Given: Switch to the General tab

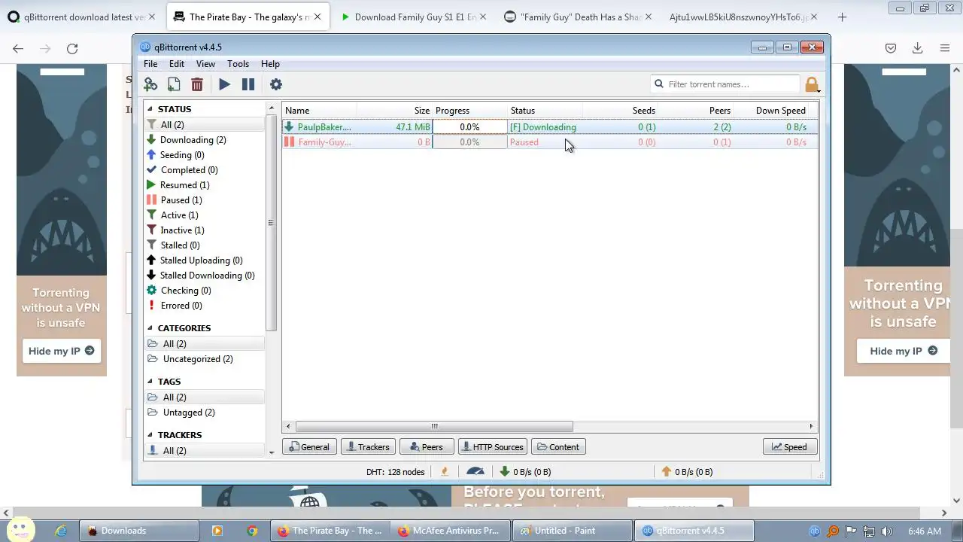Looking at the screenshot, I should 309,446.
